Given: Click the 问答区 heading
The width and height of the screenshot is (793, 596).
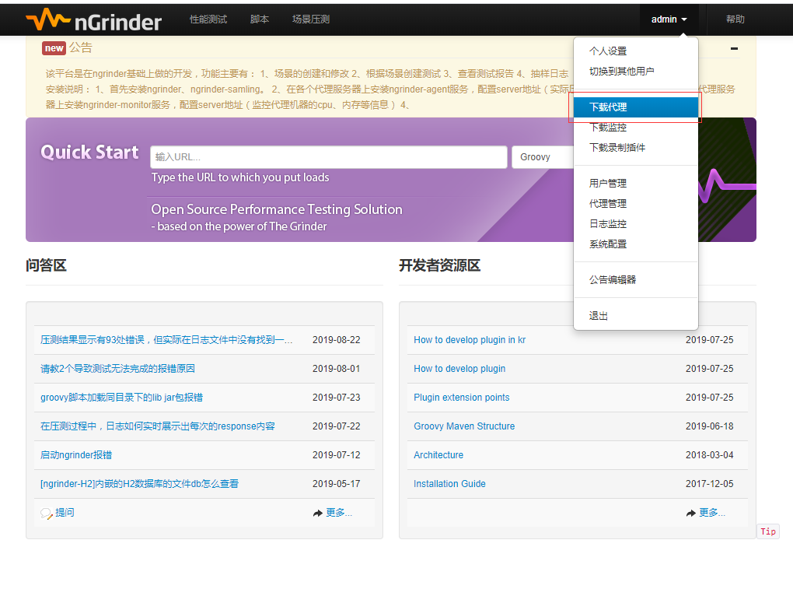Looking at the screenshot, I should (x=46, y=265).
